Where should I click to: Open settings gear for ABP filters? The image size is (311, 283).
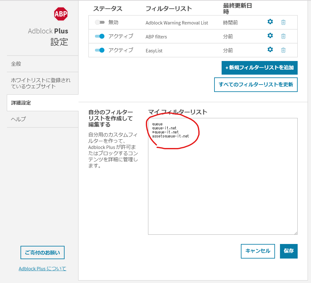coord(270,36)
